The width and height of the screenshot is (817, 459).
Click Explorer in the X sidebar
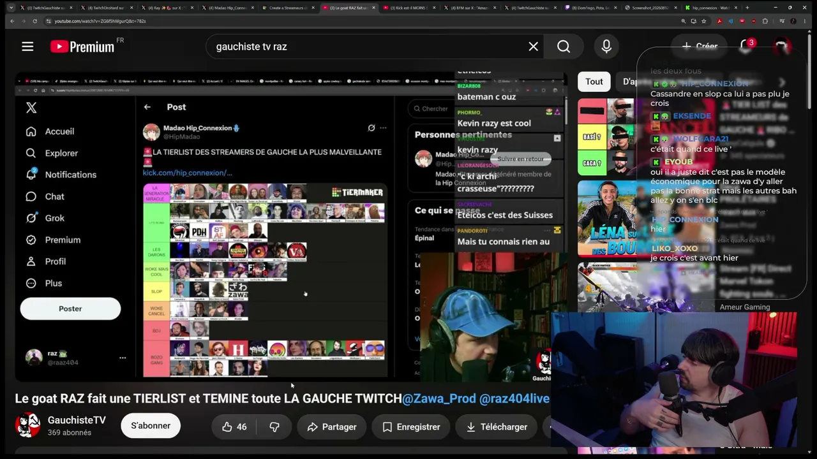[x=51, y=153]
